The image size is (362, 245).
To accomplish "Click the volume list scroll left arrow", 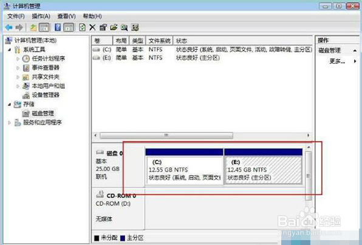I will click(95, 135).
